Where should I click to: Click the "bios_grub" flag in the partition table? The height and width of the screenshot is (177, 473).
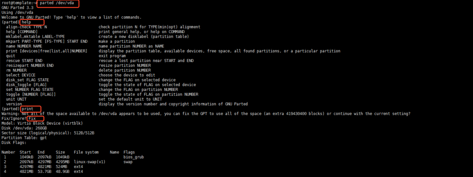pos(134,157)
